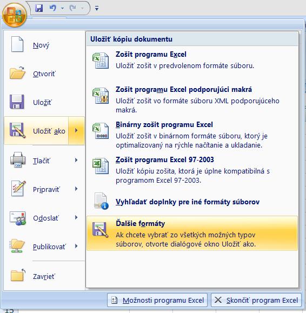306x313 pixels.
Task: Click the closed folder icon for Zavrieť
Action: coord(18,275)
